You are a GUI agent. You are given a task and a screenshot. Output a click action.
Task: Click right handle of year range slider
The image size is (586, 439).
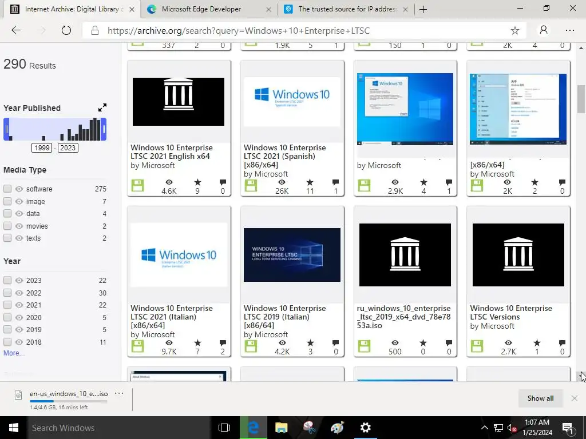tap(104, 129)
